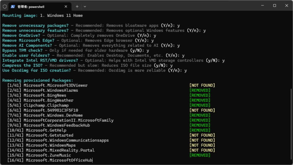
Task: Click [NOT FOUND] status for 549981C3F5F10
Action: coord(202,110)
